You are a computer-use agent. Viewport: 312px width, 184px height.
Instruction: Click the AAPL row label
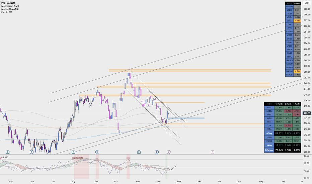click(269, 107)
